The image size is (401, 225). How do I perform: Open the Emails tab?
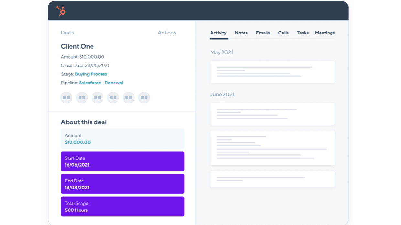[263, 33]
